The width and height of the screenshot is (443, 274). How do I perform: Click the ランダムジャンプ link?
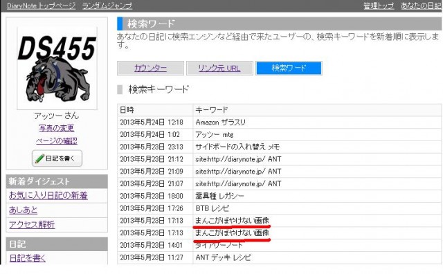point(107,6)
